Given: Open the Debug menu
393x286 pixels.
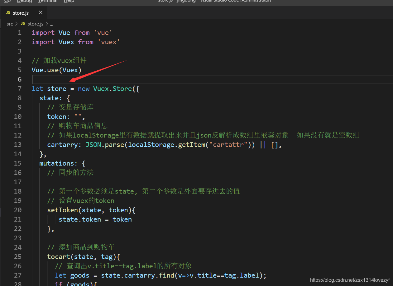Looking at the screenshot, I should coord(25,1).
